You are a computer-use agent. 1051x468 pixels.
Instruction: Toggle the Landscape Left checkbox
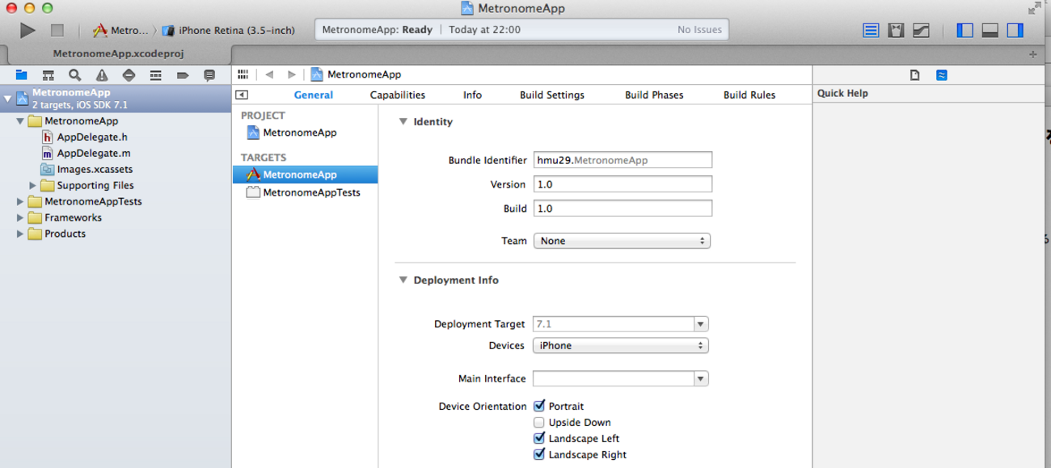point(539,438)
